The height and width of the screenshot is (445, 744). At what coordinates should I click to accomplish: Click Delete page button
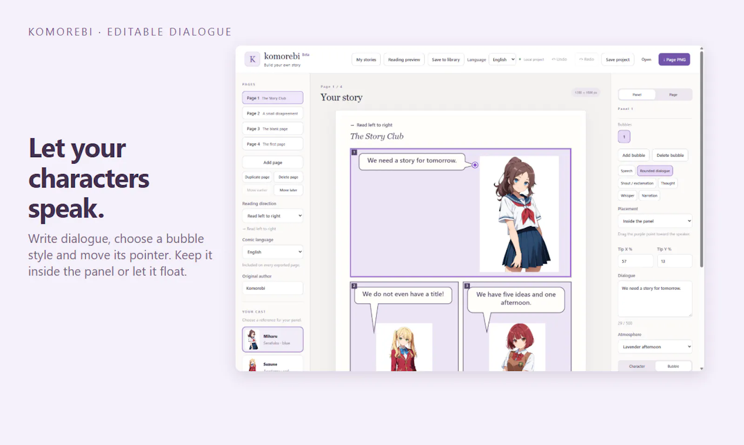(288, 177)
